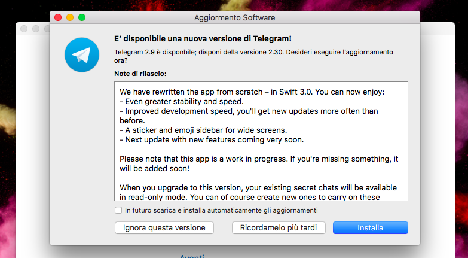Click the 'Telegram 2.9 è disponbile' description text
Screen dimensions: 468x258
[253, 56]
